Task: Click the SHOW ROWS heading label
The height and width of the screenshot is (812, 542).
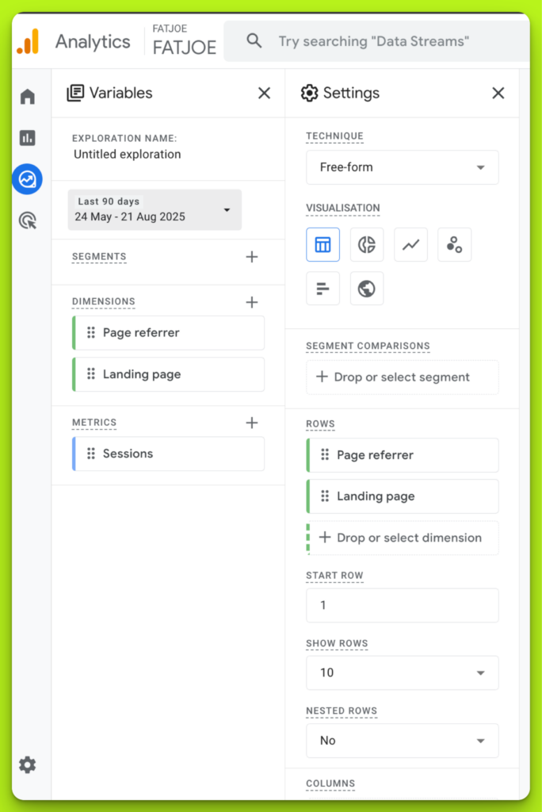Action: pyautogui.click(x=337, y=644)
